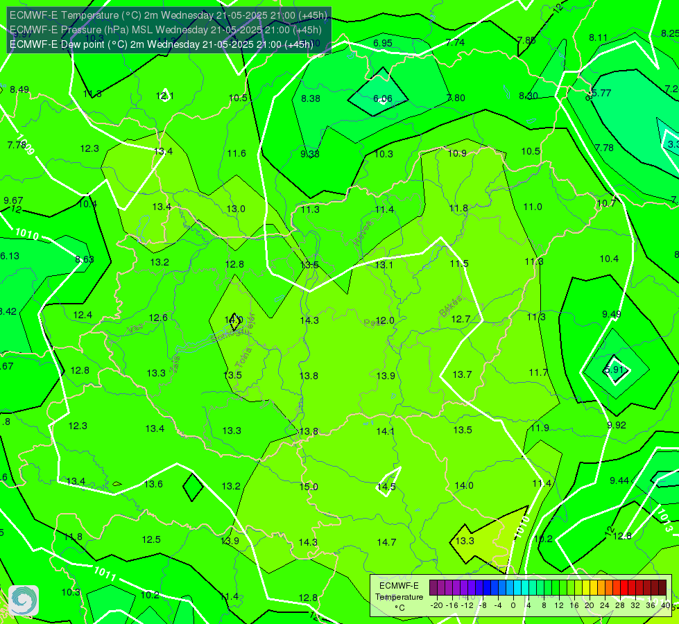Click the 13.0 dew point value
Screen dimensions: 679x624
(x=236, y=209)
